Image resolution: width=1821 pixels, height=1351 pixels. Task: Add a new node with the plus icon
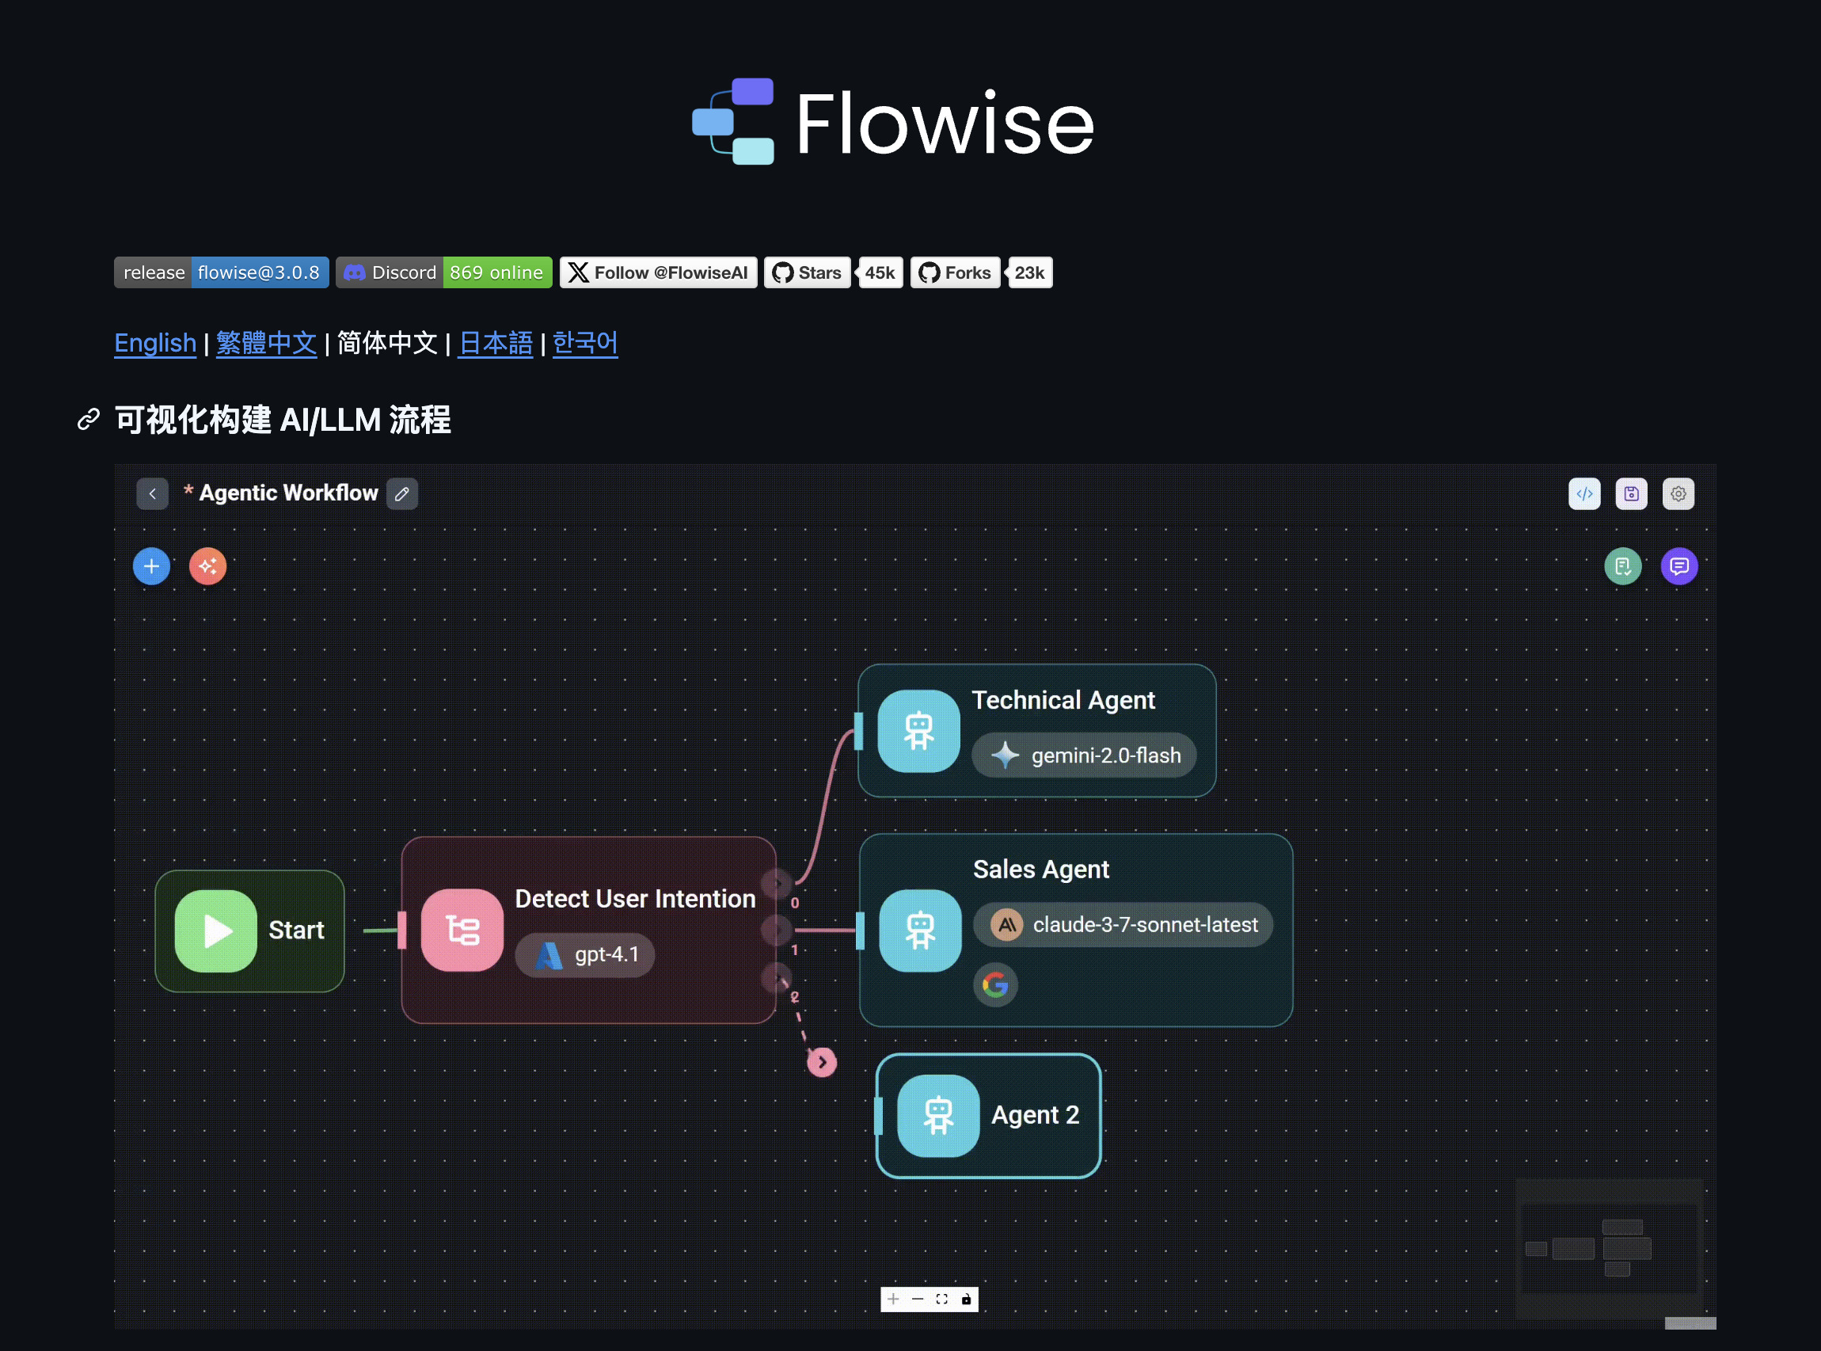pyautogui.click(x=152, y=566)
